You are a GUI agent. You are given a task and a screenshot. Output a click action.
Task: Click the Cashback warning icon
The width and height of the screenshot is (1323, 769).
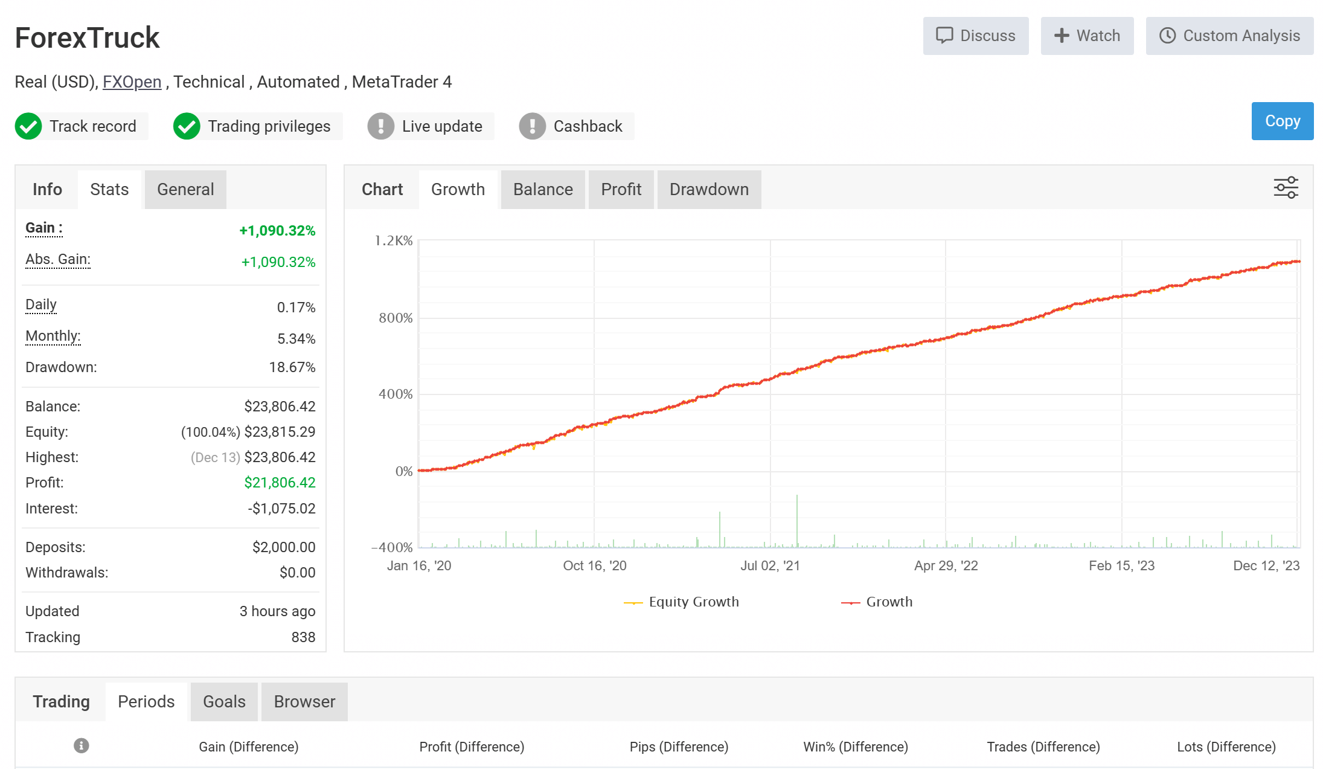(x=533, y=126)
